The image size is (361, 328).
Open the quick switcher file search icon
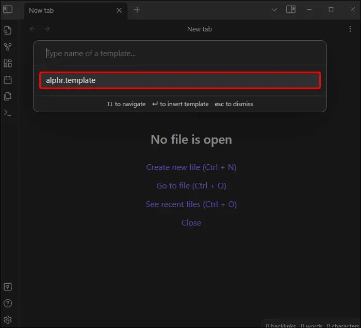pyautogui.click(x=8, y=30)
